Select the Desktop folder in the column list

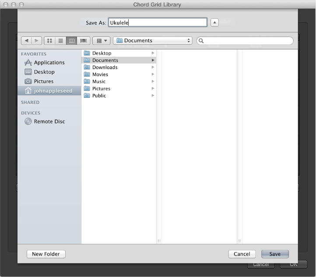[119, 53]
